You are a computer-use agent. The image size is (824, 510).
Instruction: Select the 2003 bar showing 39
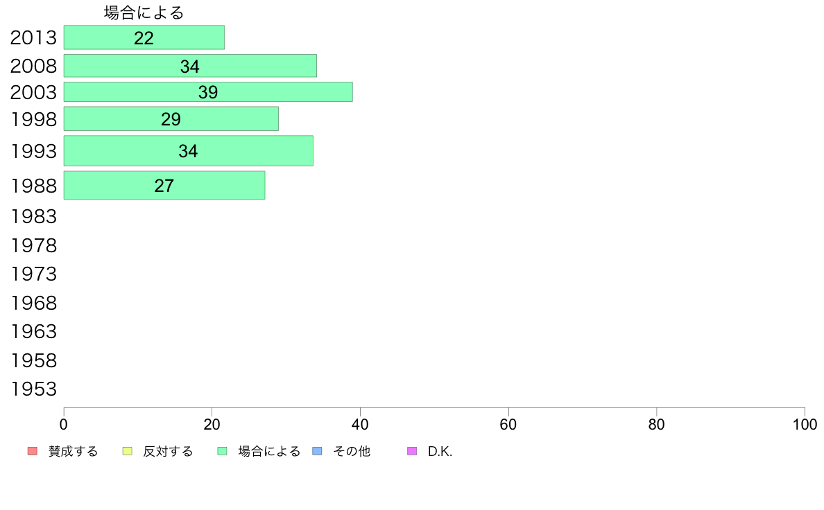(208, 92)
